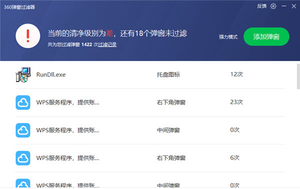Click the headline 当前的清净级别为差
300x189 pixels.
80,33
